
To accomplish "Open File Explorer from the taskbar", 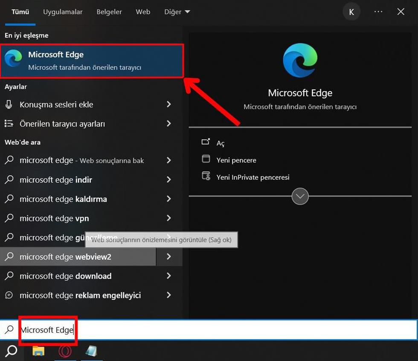I will 38,351.
